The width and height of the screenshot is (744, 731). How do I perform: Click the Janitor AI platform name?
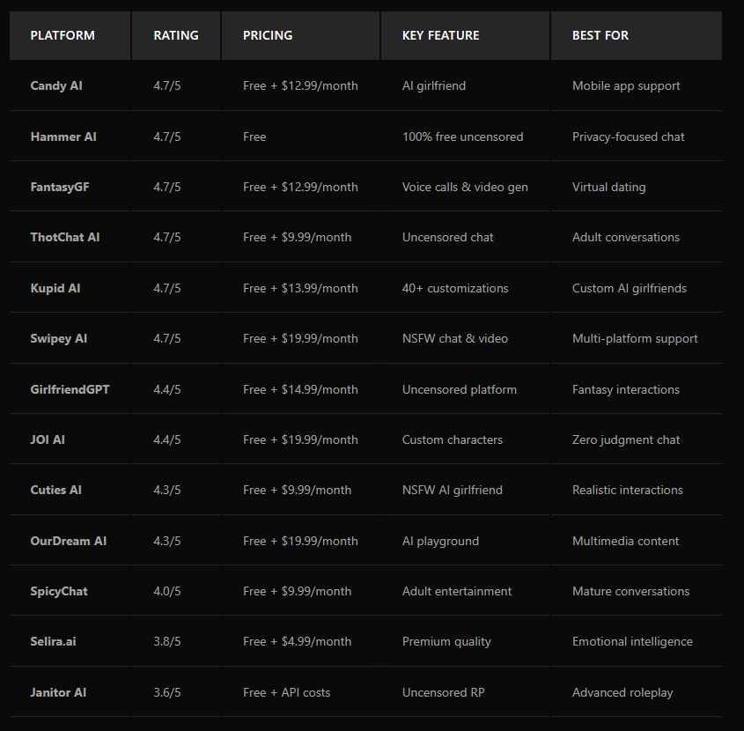click(60, 692)
